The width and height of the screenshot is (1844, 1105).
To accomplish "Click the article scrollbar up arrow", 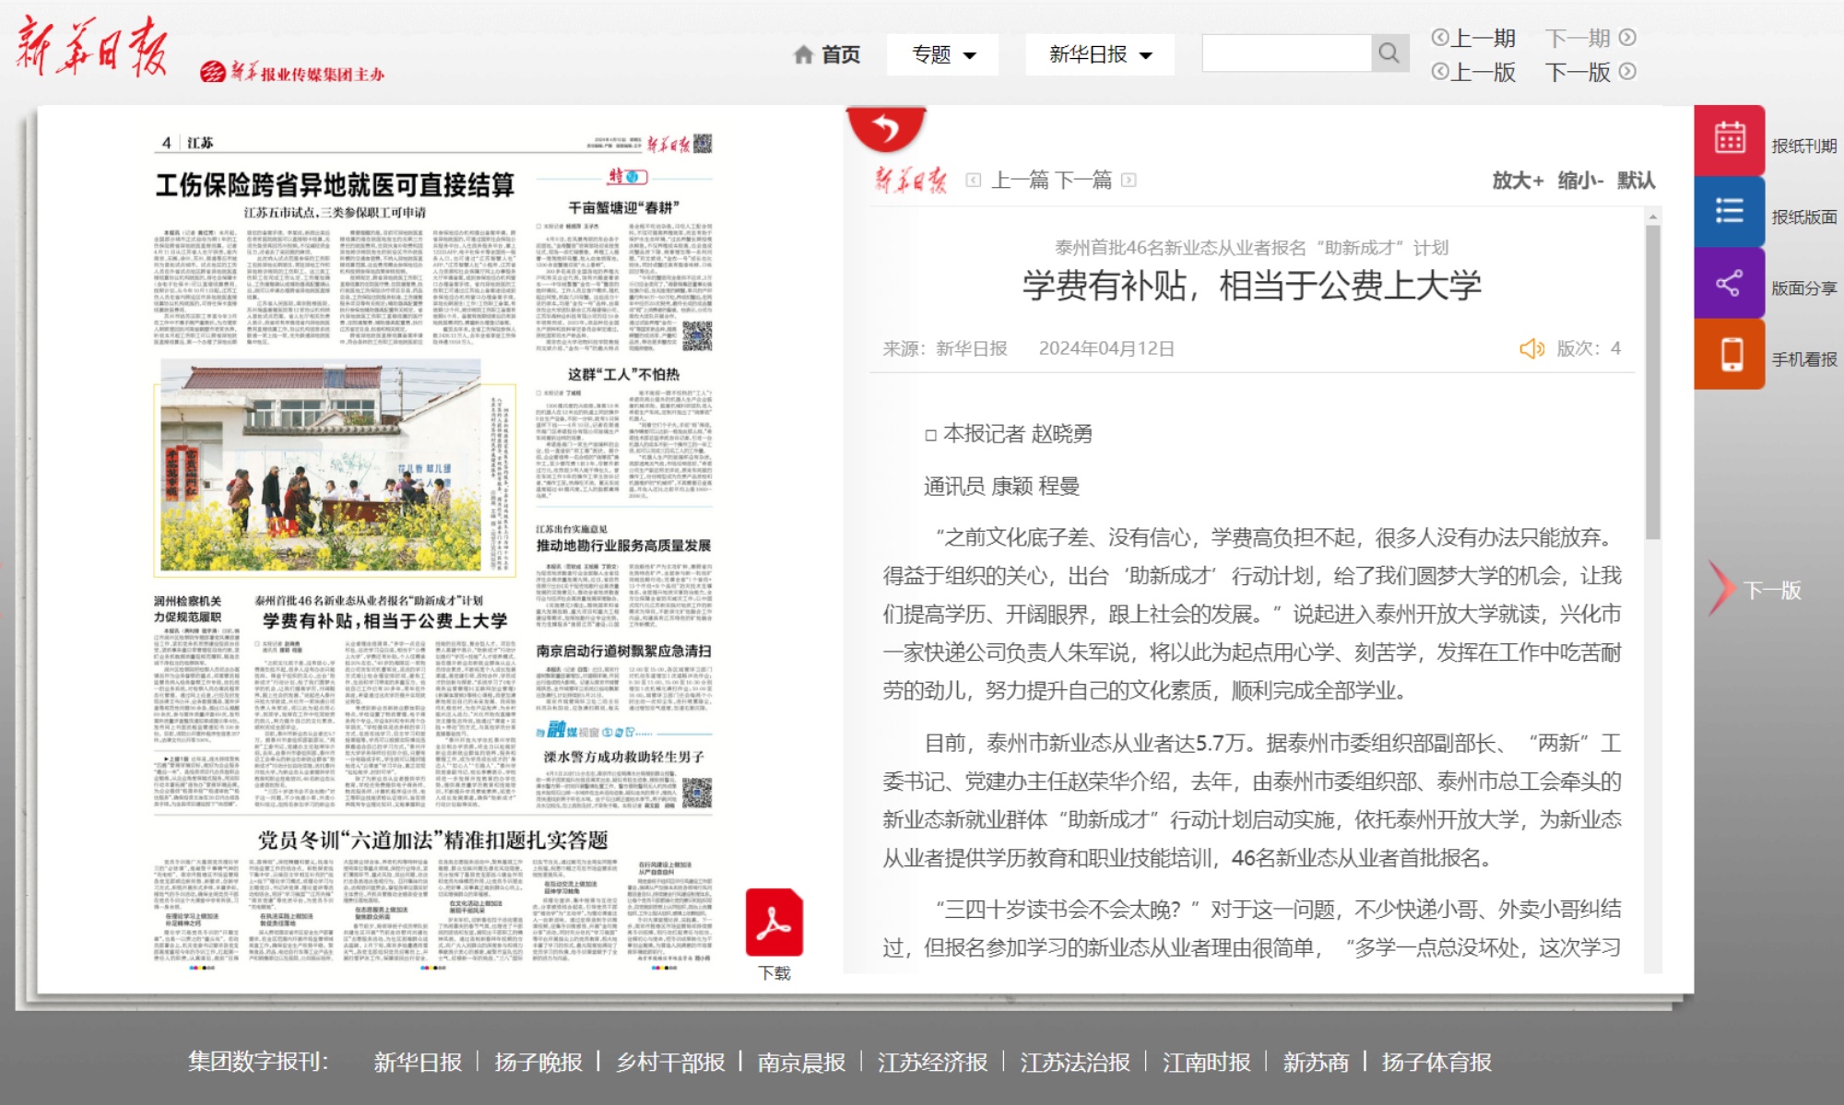I will tap(1652, 217).
